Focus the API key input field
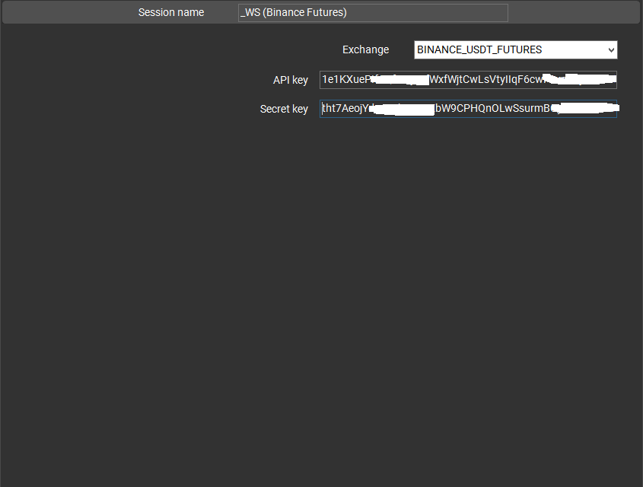 (468, 80)
